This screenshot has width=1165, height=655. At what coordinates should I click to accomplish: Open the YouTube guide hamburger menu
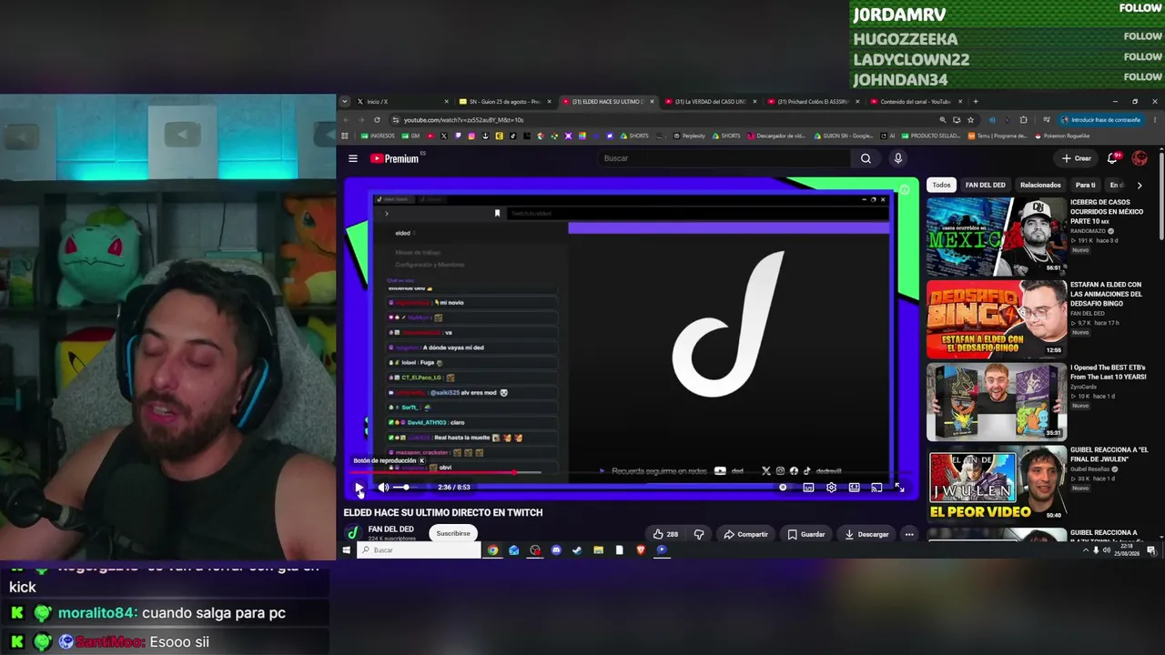353,158
